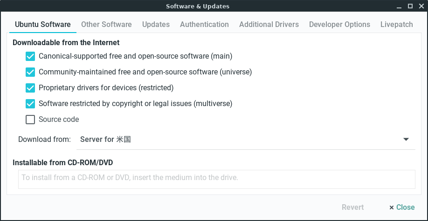Open the Livepatch tab
428x221 pixels.
click(397, 25)
